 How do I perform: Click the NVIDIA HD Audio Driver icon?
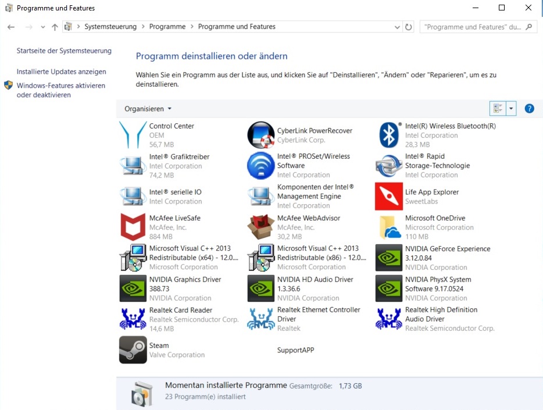tap(261, 288)
